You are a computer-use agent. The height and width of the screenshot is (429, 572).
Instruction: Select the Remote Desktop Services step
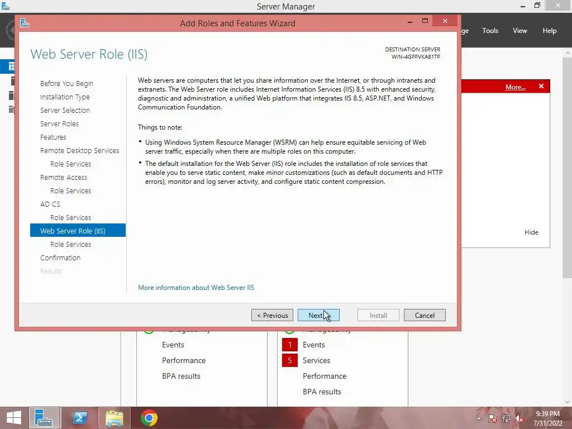click(x=79, y=151)
